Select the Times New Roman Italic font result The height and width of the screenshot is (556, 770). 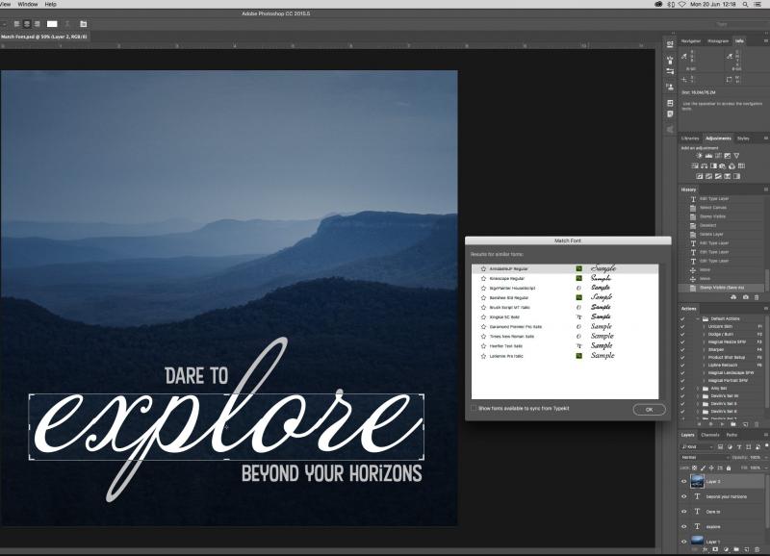[x=512, y=337]
